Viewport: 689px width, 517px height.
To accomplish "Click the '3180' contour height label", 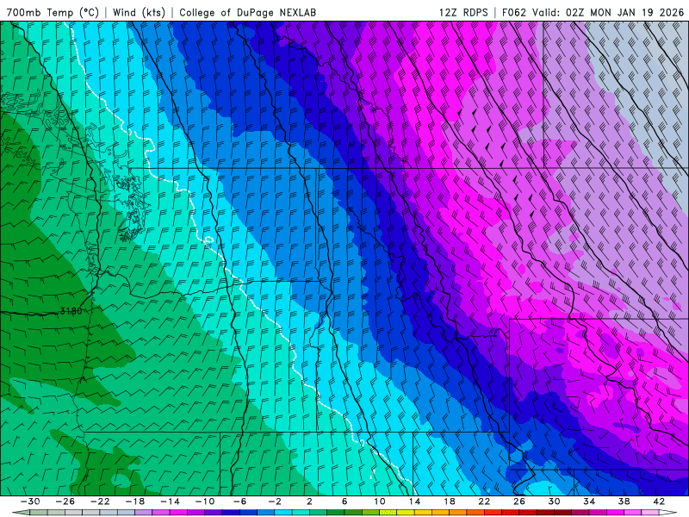I will click(71, 311).
